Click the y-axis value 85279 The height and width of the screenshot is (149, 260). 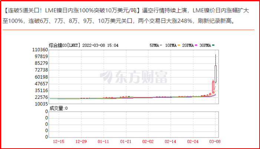41,63
